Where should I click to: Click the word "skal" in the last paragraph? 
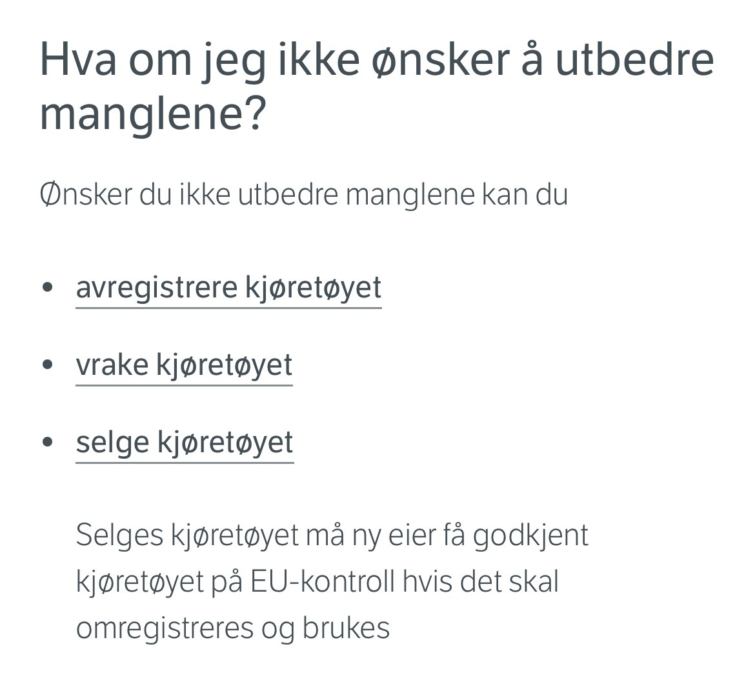534,582
